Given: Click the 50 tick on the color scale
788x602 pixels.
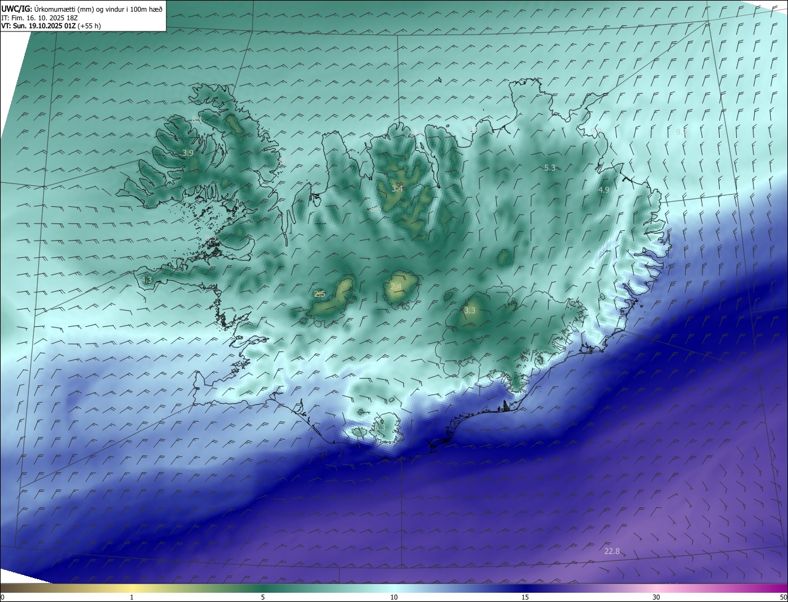Looking at the screenshot, I should 783,597.
